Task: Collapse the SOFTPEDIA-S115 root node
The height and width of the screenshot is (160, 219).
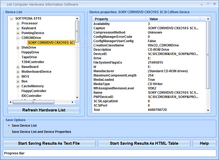Action: (11, 18)
